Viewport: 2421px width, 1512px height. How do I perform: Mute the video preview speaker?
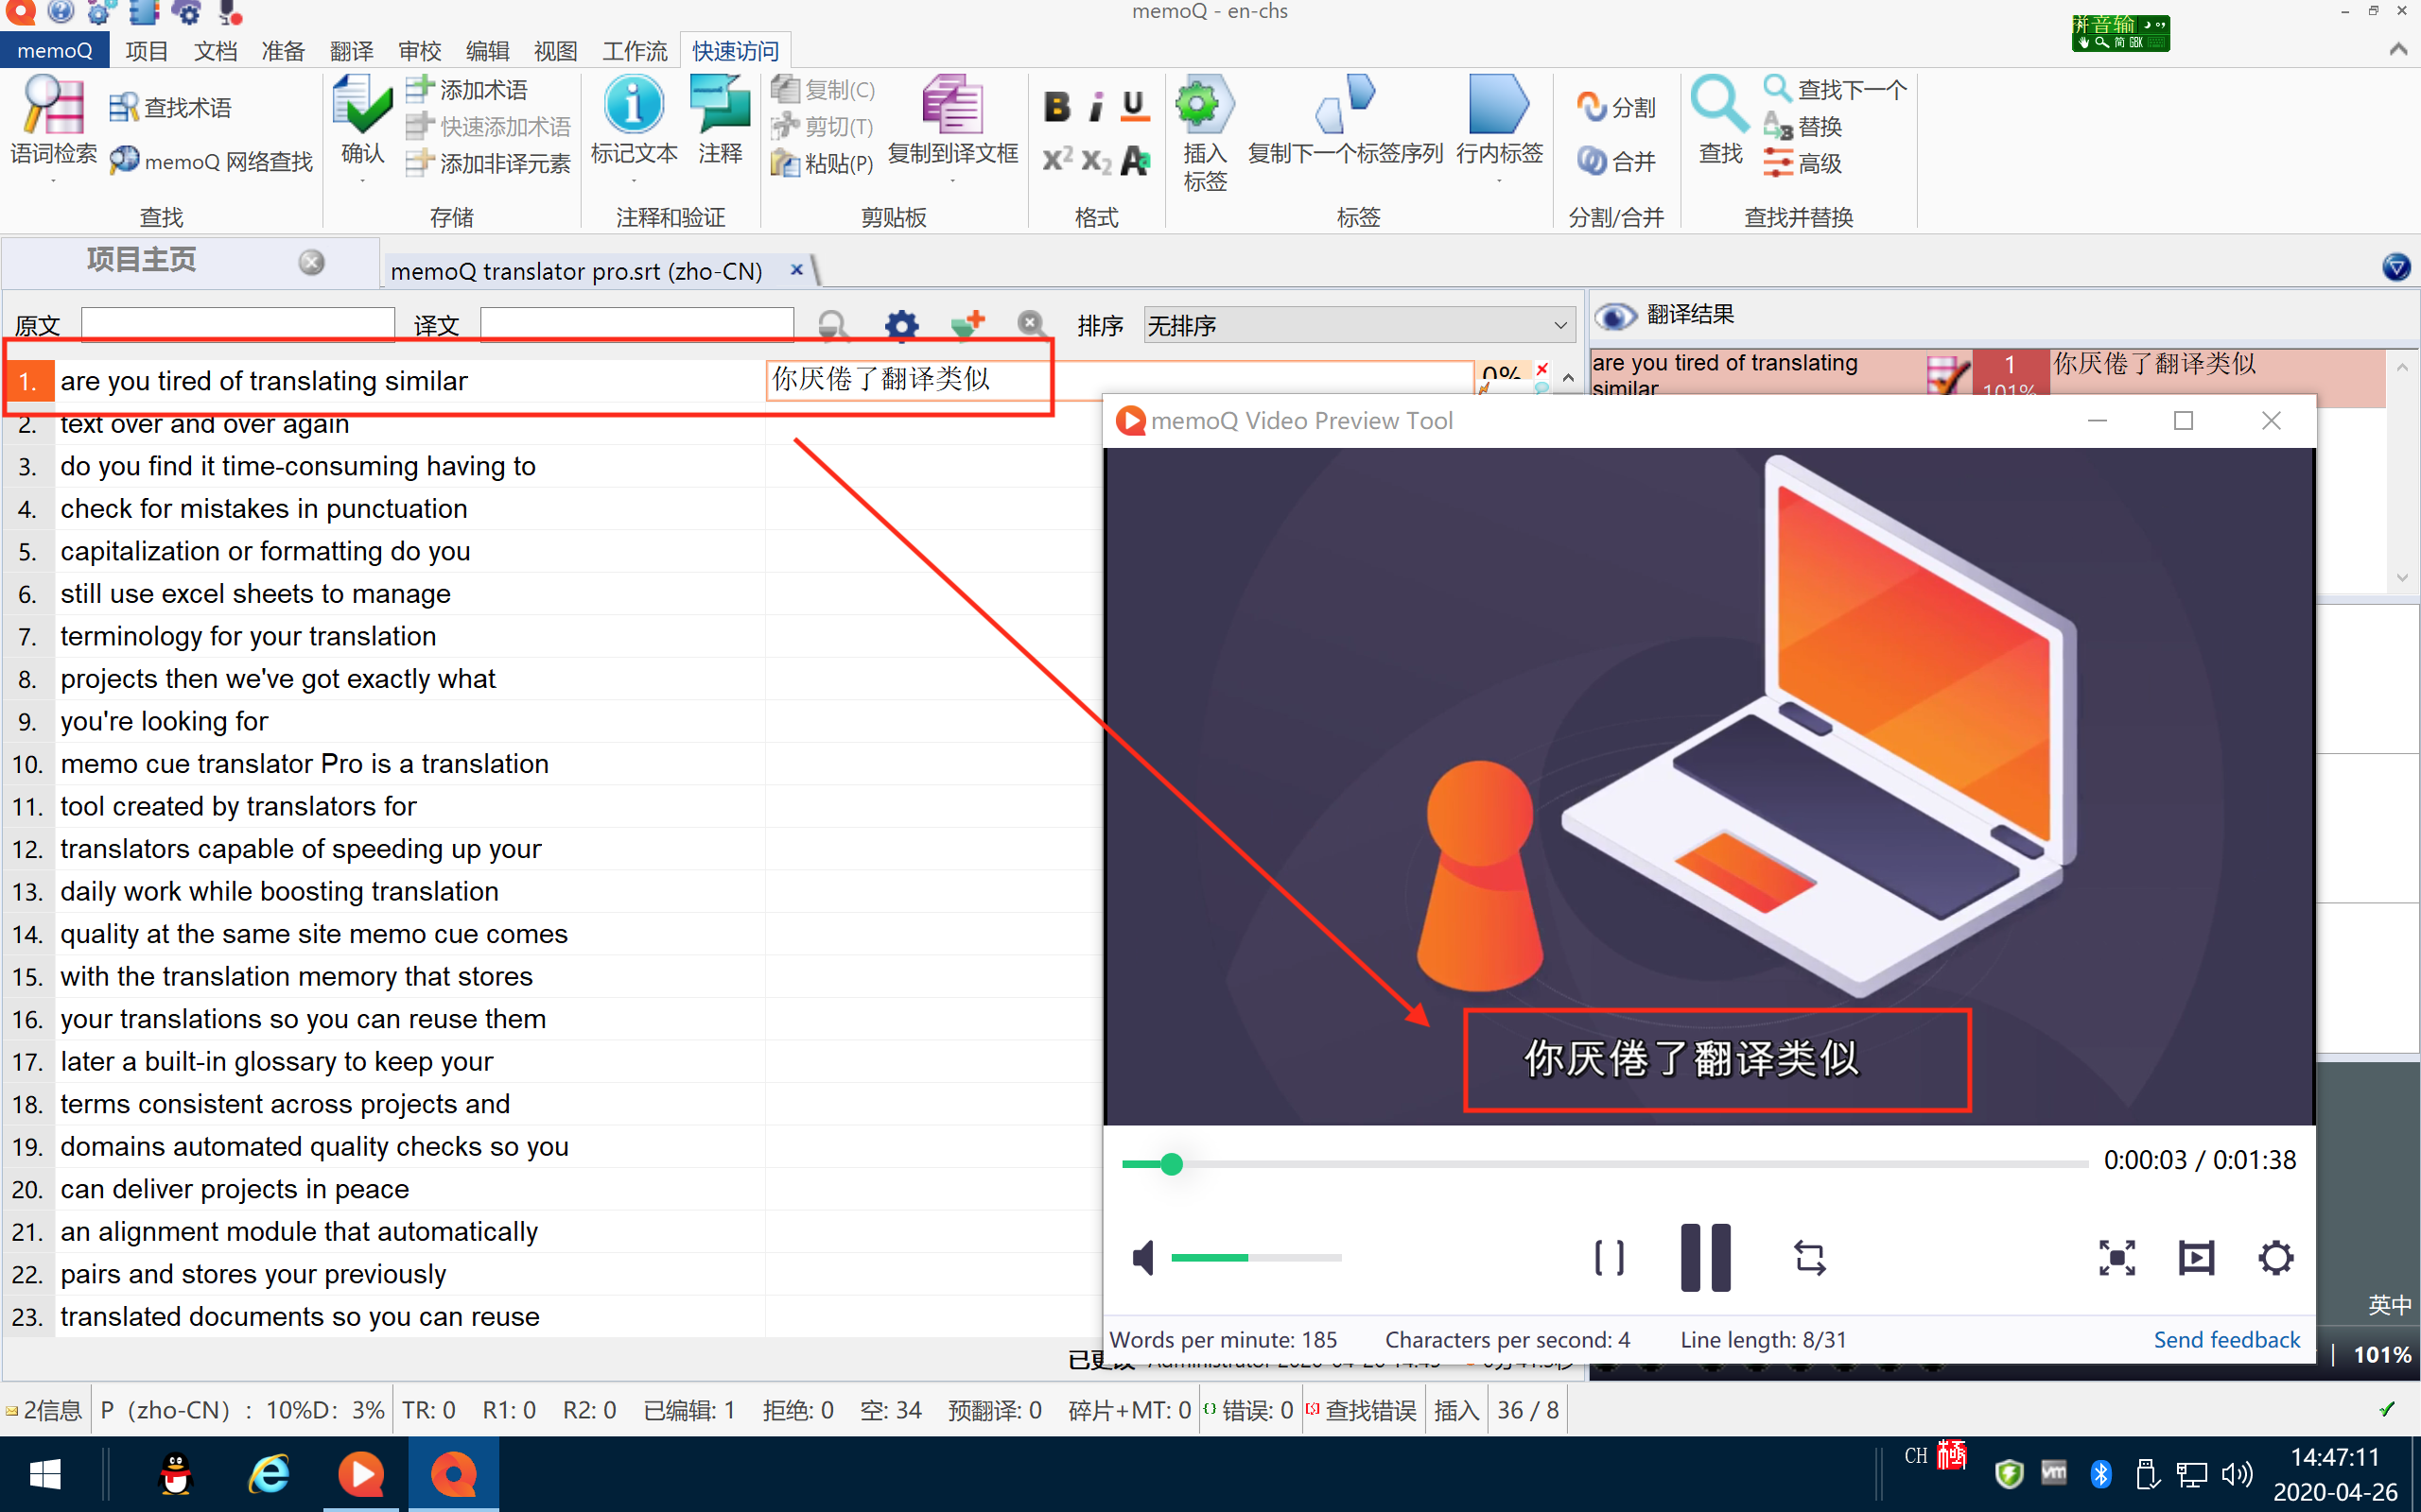pyautogui.click(x=1142, y=1257)
